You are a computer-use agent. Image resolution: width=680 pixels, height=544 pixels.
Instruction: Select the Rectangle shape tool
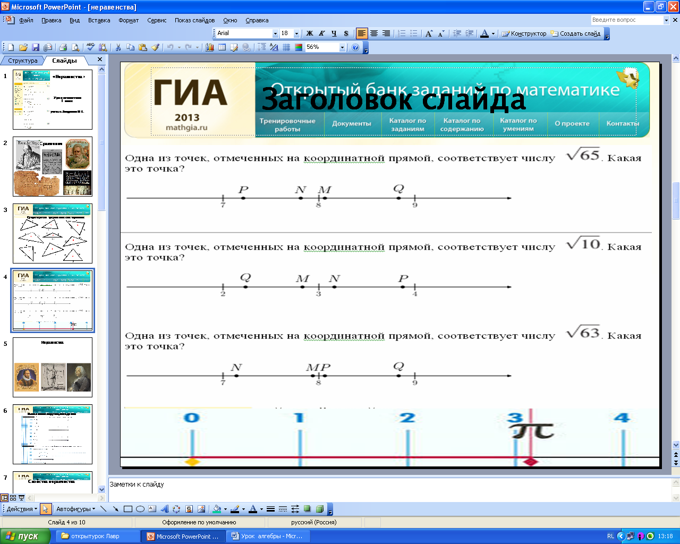[128, 509]
